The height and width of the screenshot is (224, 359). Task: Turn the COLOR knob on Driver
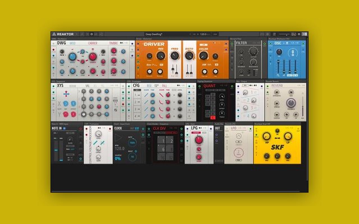(x=203, y=55)
